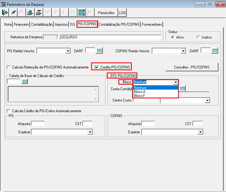Viewport: 226px width, 192px height.
Task: Open Tabela de Base de Cálculo lookup icon
Action: pos(25,81)
